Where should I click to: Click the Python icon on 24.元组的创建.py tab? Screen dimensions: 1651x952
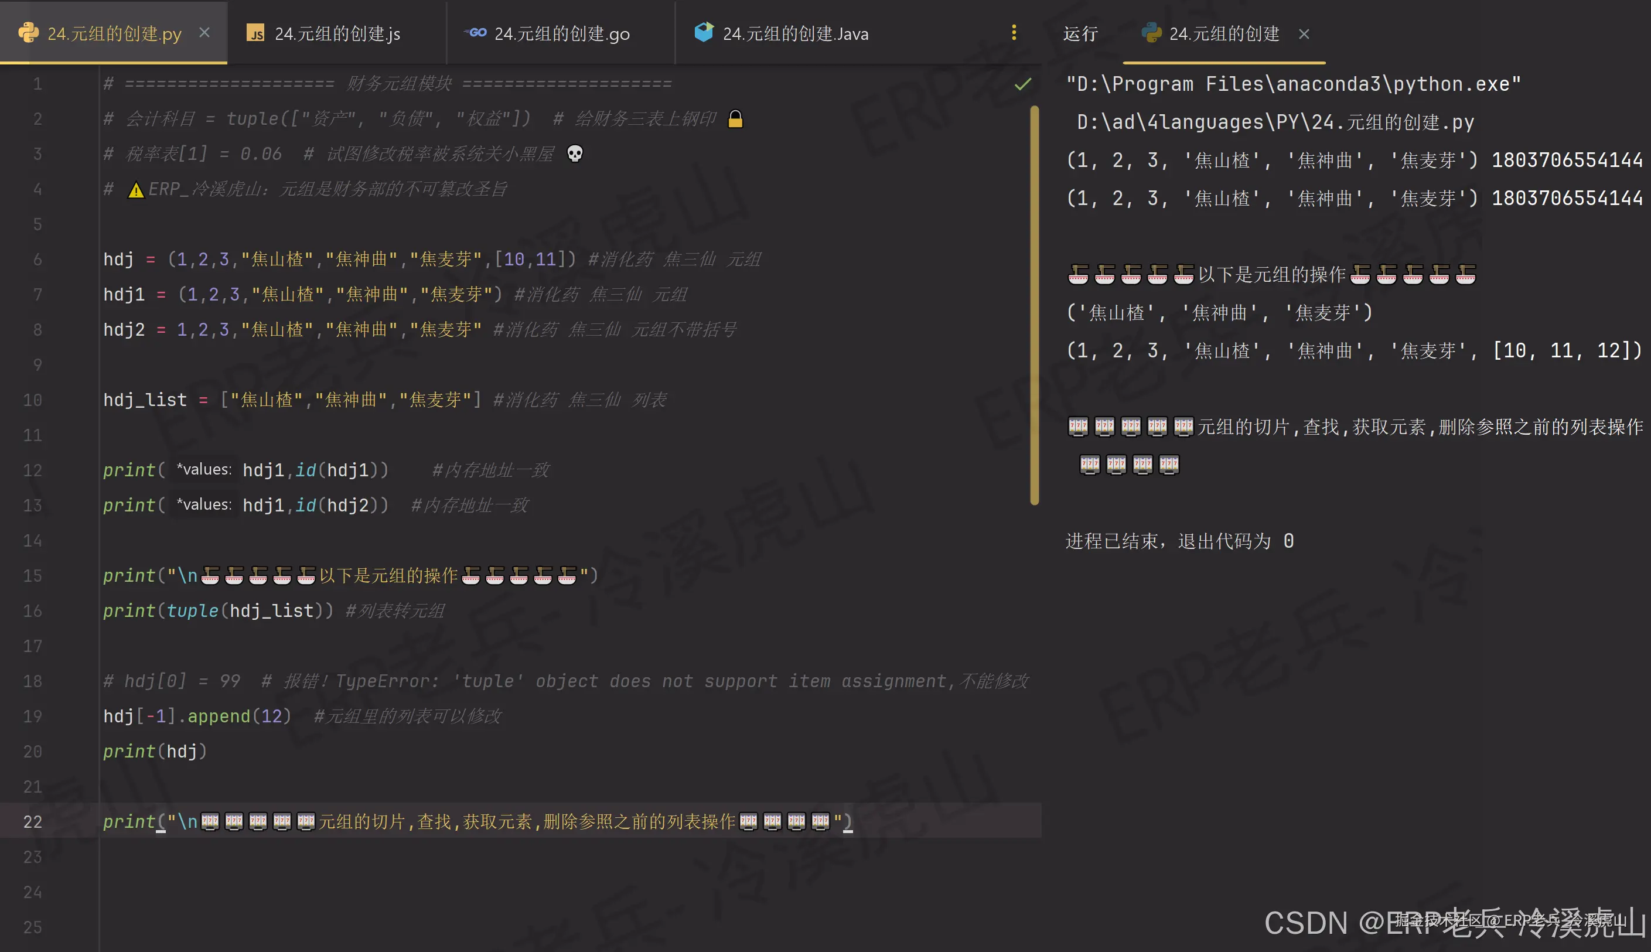[x=28, y=33]
